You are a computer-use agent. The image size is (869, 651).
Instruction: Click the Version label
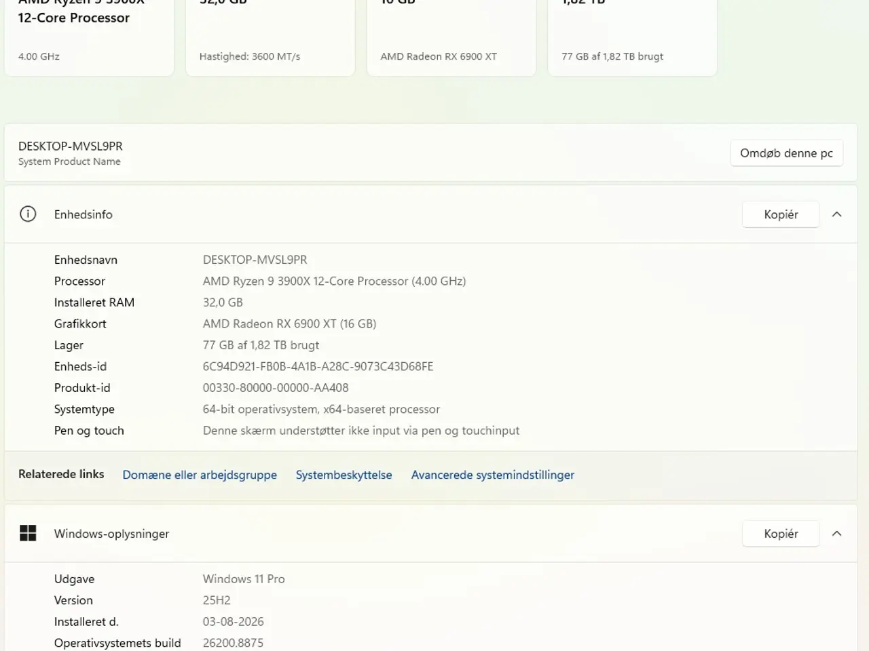(x=73, y=600)
